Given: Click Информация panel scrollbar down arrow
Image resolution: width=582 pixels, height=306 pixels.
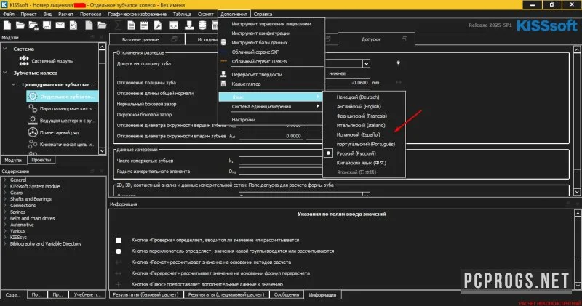Looking at the screenshot, I should [578, 286].
